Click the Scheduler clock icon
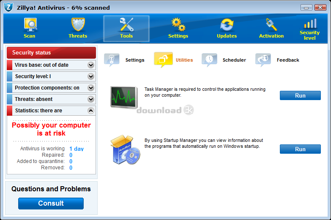 click(209, 60)
